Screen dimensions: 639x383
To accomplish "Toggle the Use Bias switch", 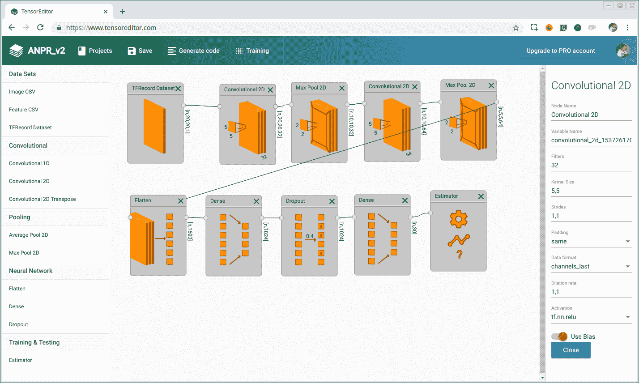I will [559, 336].
